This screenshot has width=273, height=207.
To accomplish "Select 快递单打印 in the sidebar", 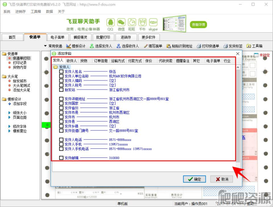I will (x=21, y=58).
